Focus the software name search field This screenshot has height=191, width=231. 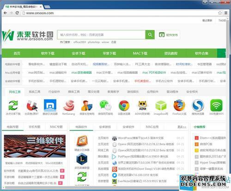click(101, 35)
